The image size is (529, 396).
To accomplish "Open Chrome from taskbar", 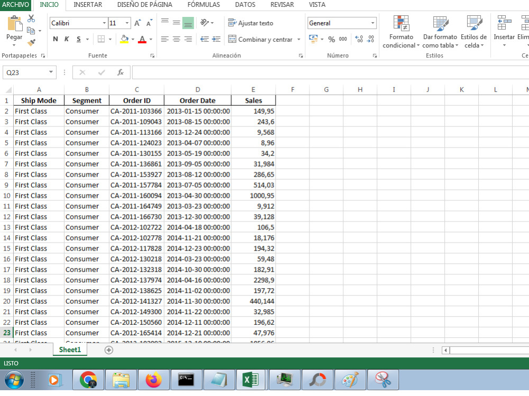I will [x=88, y=380].
